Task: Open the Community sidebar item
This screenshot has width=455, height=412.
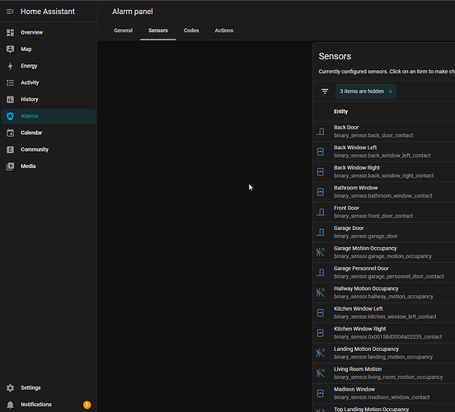Action: point(48,150)
